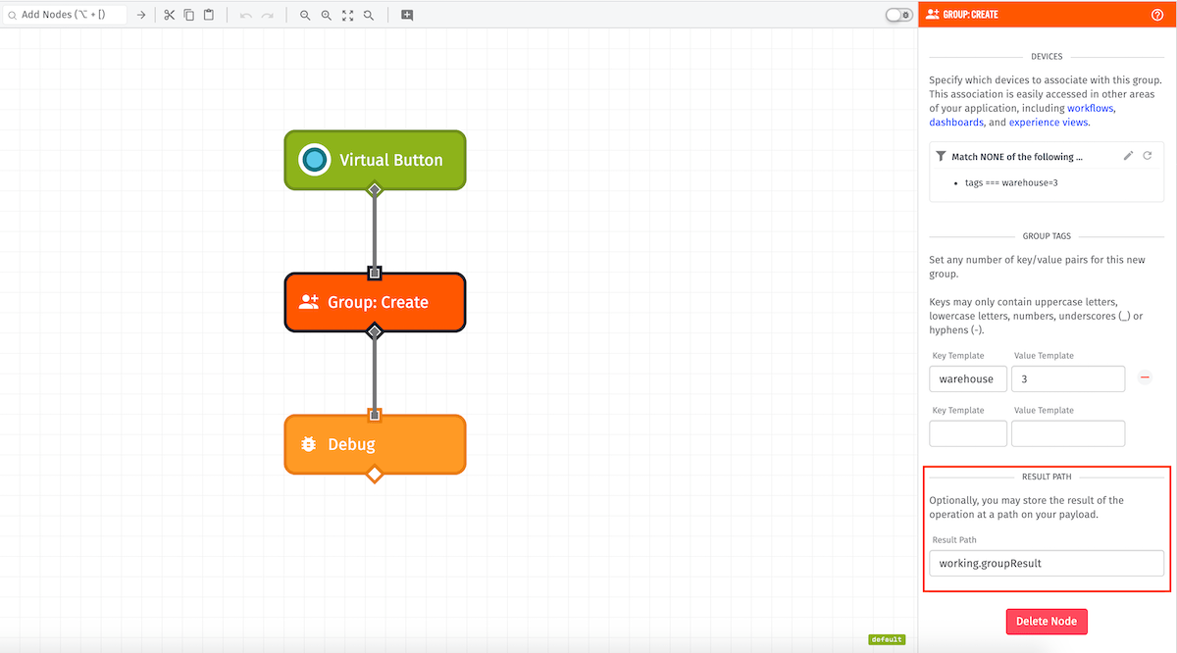The image size is (1177, 653).
Task: Click the Add Nodes search field
Action: (64, 15)
